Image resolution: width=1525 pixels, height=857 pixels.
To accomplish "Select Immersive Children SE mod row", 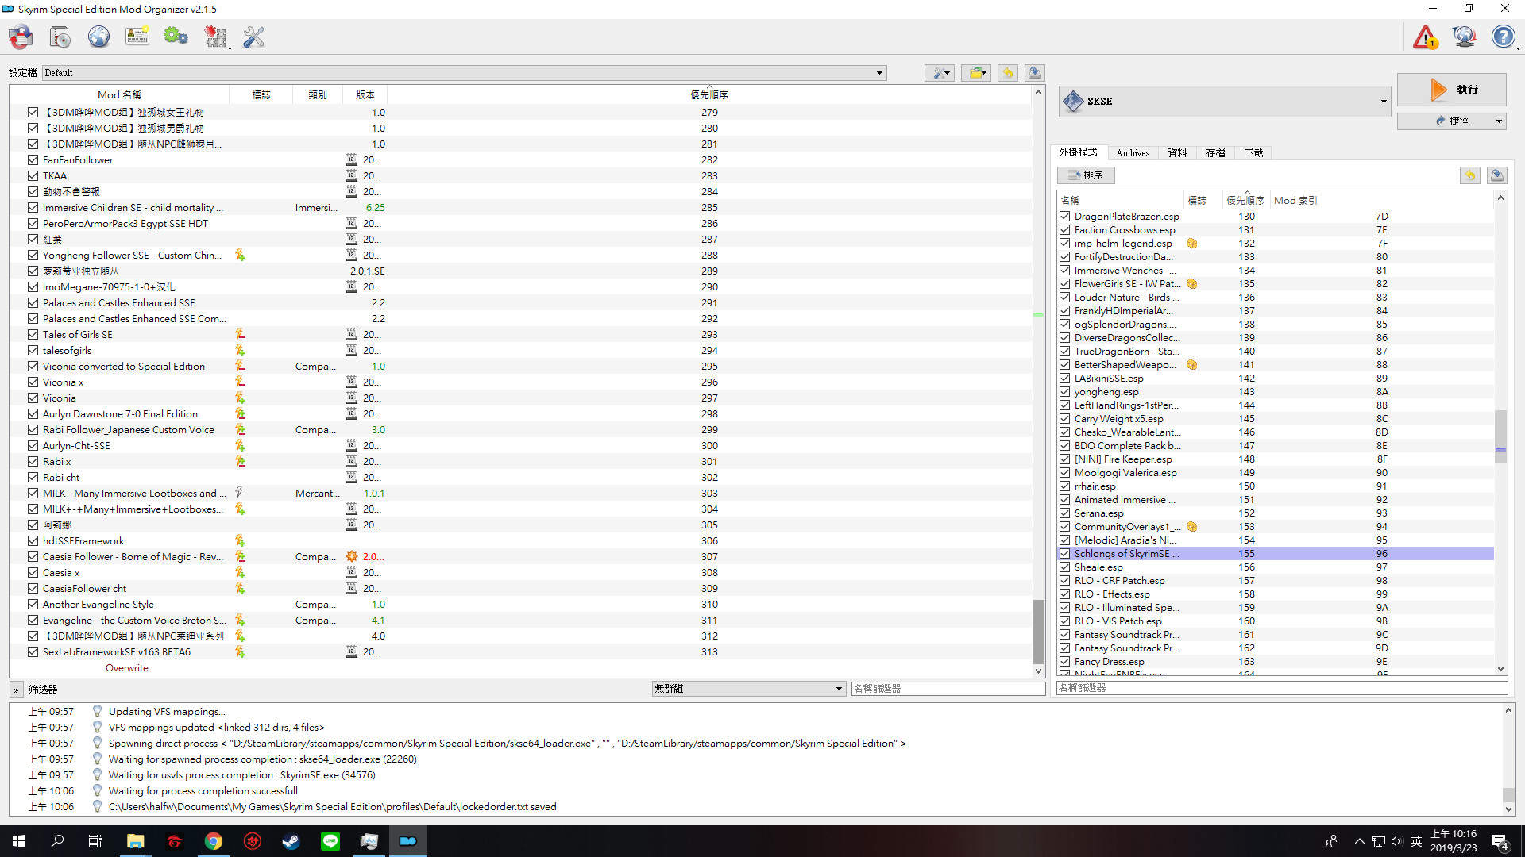I will 520,207.
